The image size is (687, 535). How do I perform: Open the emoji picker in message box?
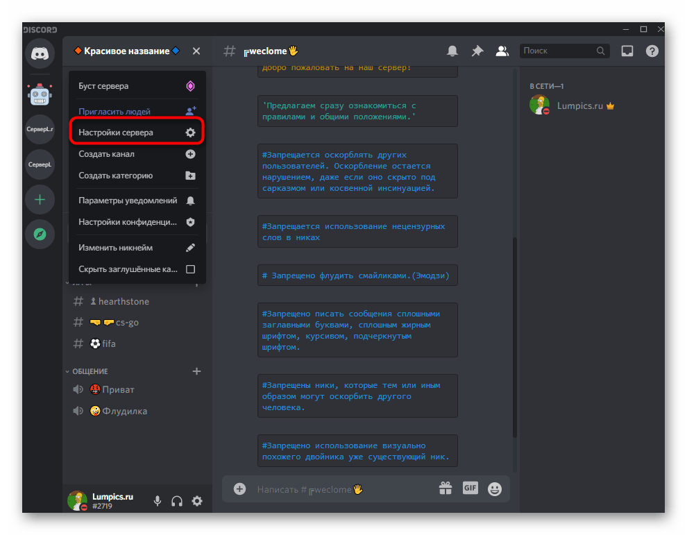pyautogui.click(x=495, y=489)
